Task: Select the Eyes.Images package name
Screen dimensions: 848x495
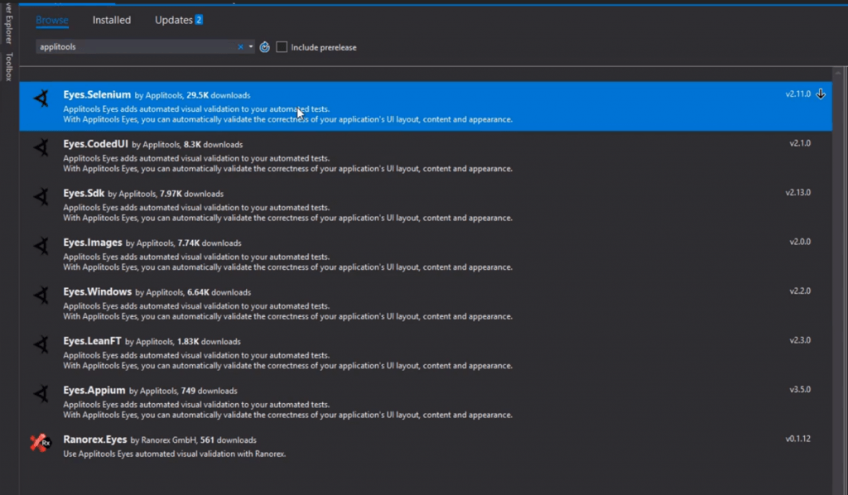Action: click(93, 242)
